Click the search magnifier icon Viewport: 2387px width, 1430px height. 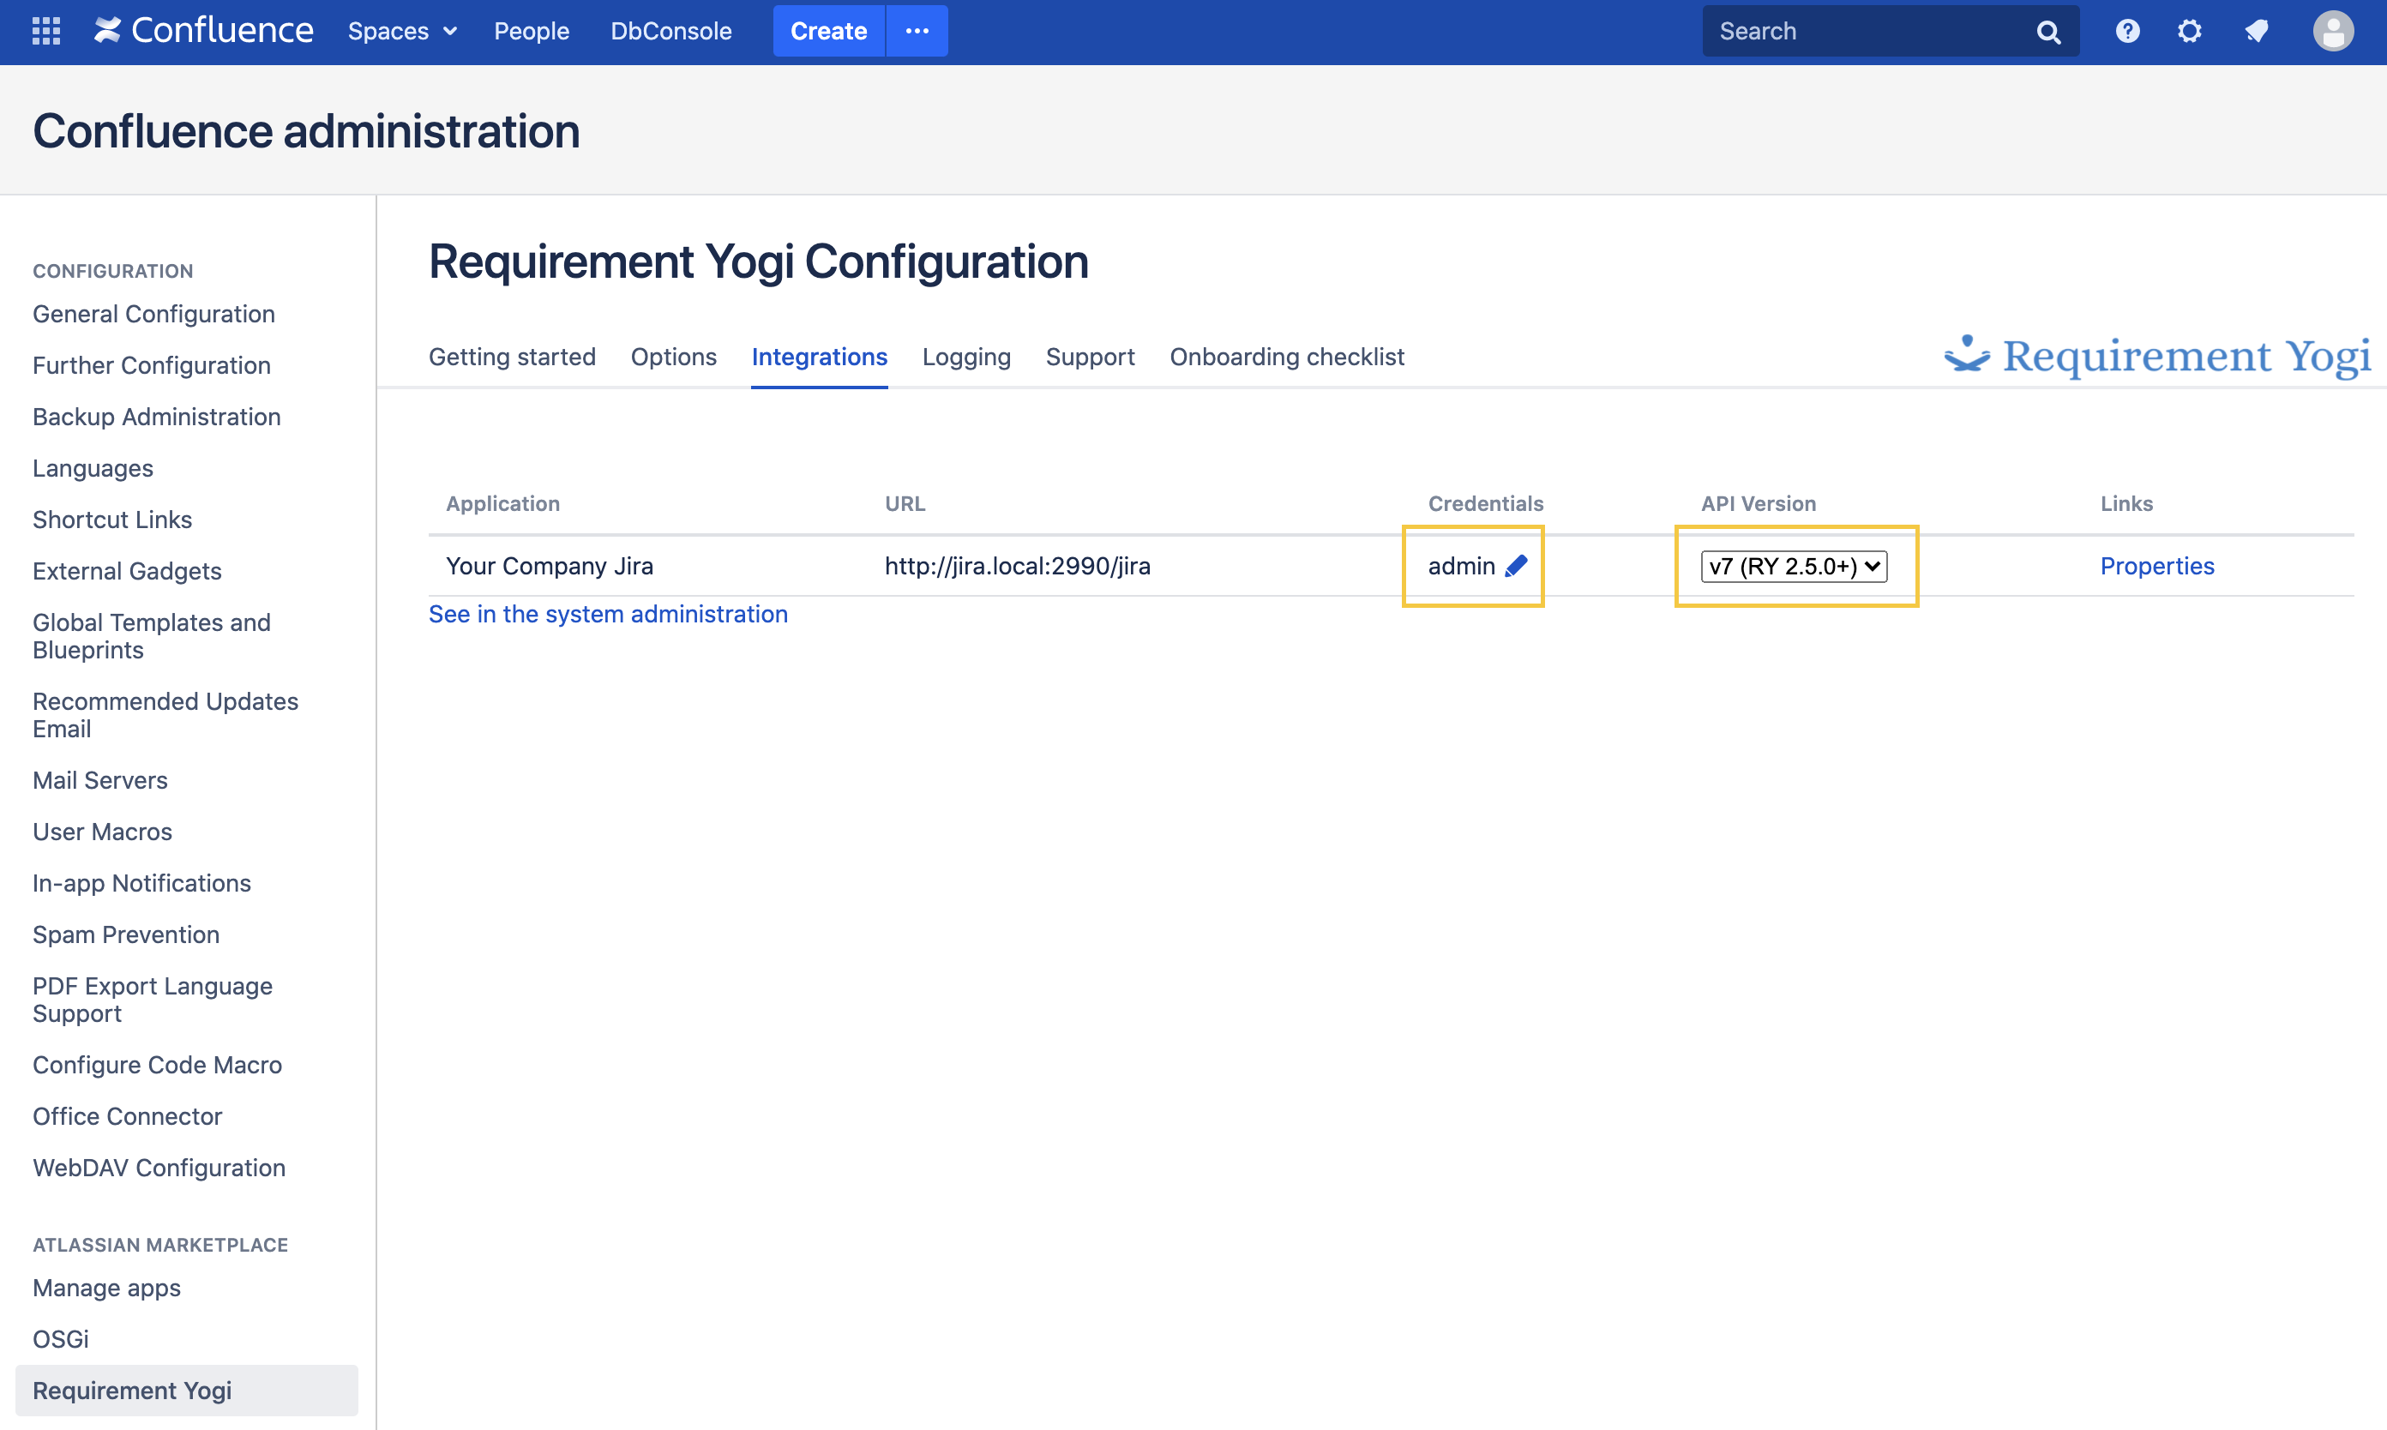[x=2047, y=32]
